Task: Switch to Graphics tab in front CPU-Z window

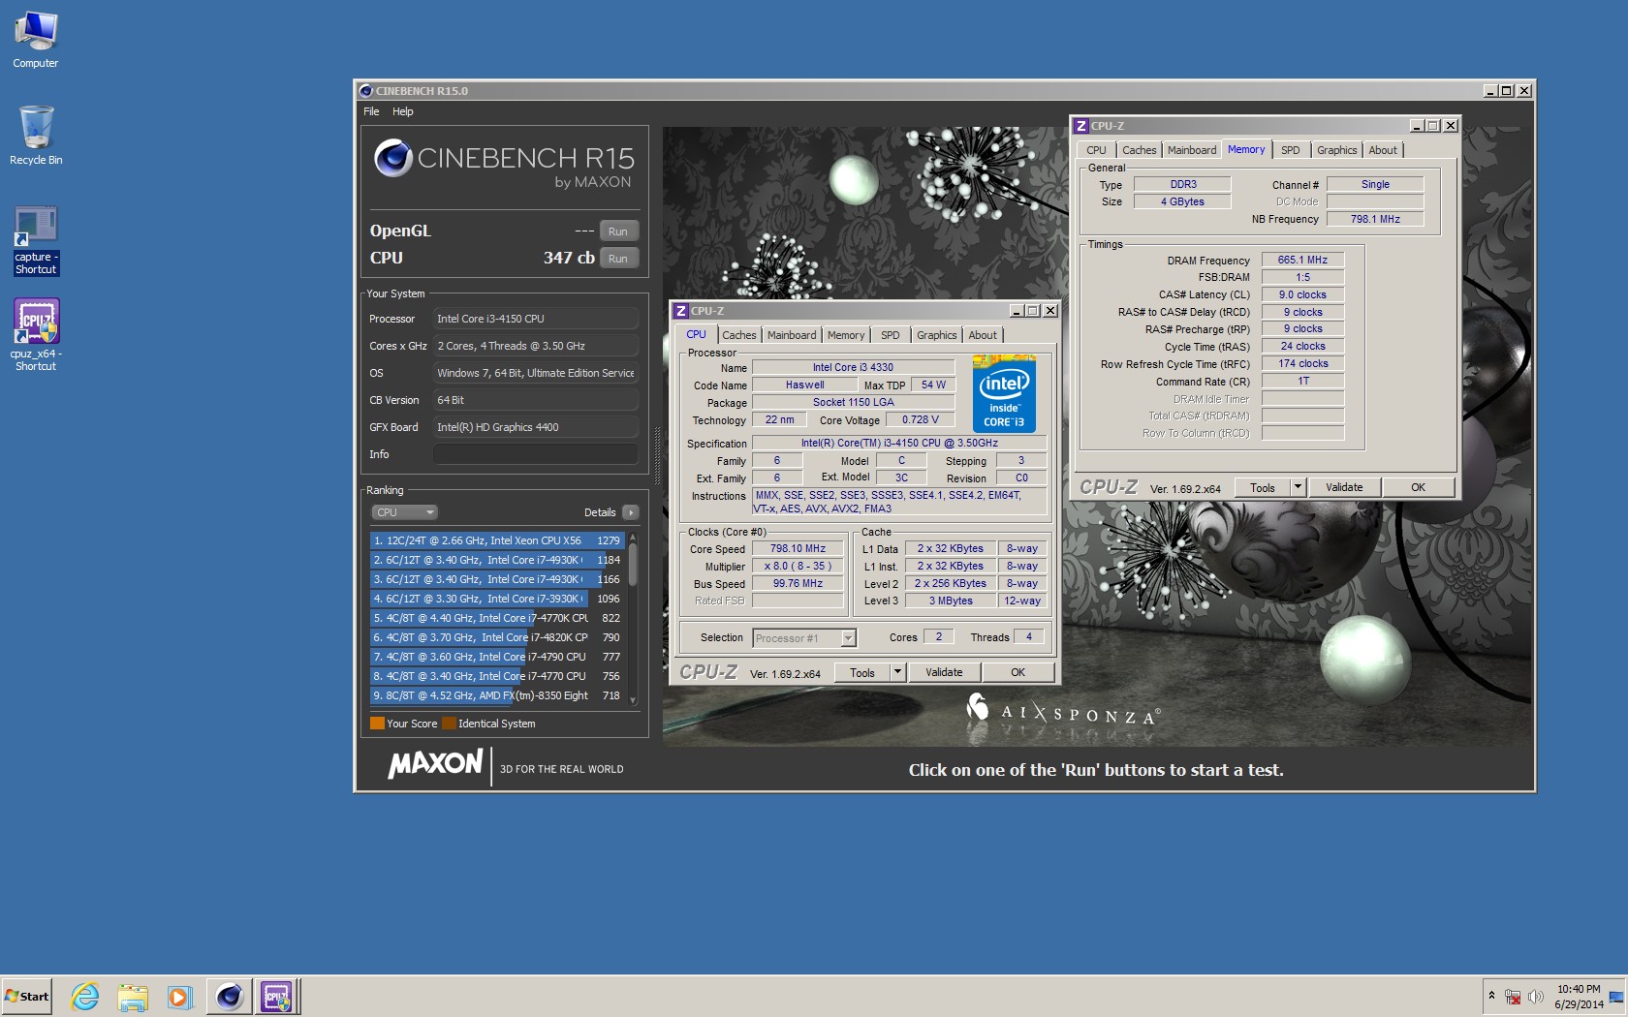Action: (936, 335)
